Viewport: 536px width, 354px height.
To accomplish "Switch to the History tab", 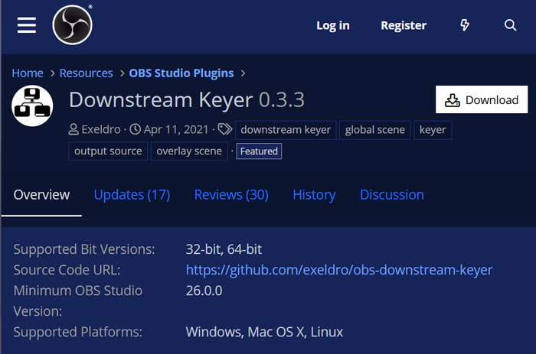I will (314, 195).
